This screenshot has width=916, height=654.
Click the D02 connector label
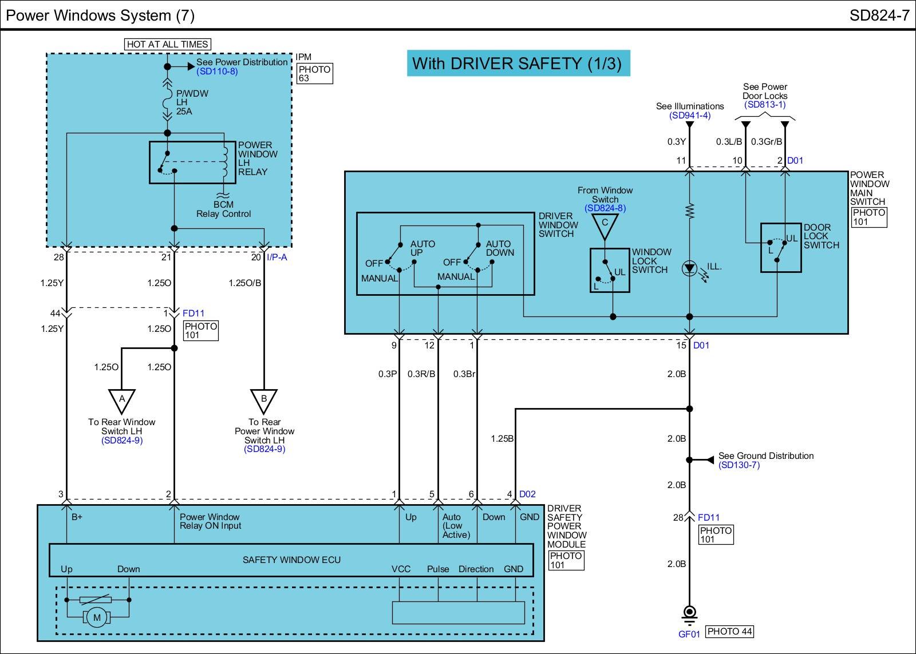527,494
